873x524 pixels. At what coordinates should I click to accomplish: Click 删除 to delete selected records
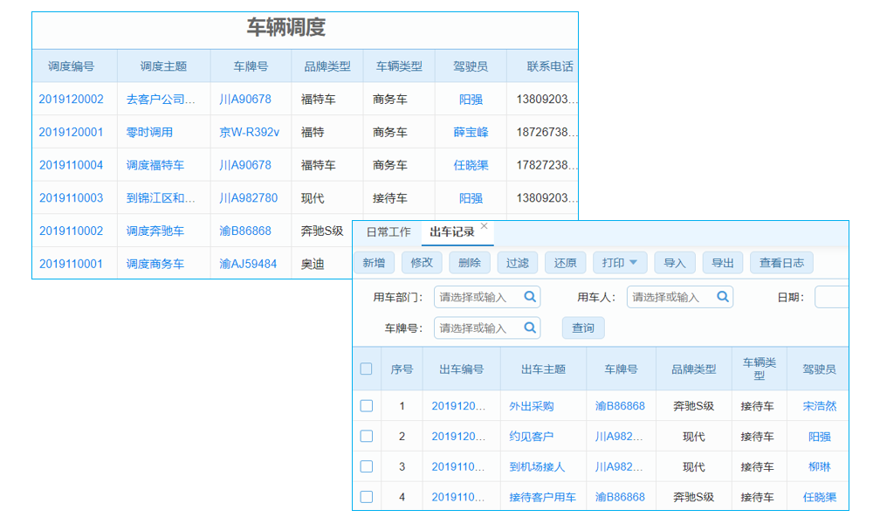(469, 262)
